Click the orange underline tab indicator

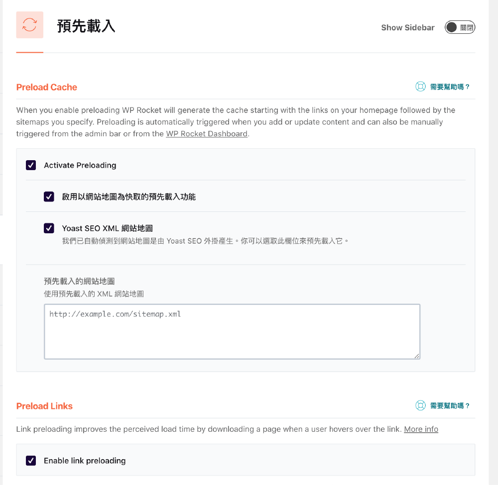point(29,51)
